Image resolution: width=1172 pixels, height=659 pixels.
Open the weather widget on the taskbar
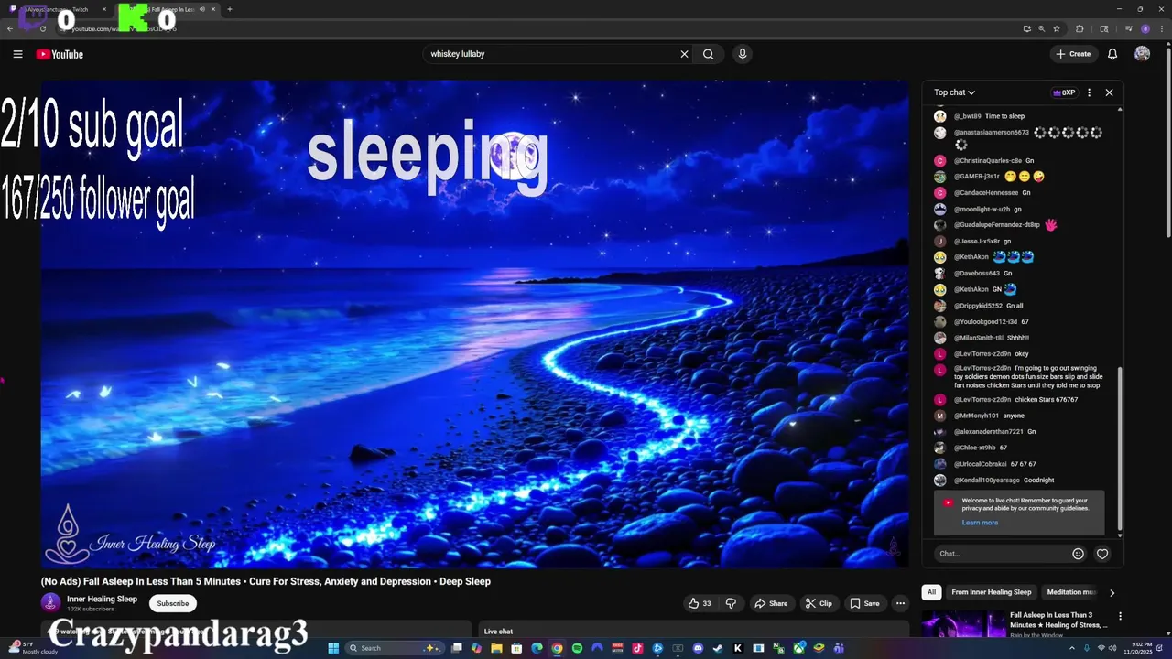[33, 648]
